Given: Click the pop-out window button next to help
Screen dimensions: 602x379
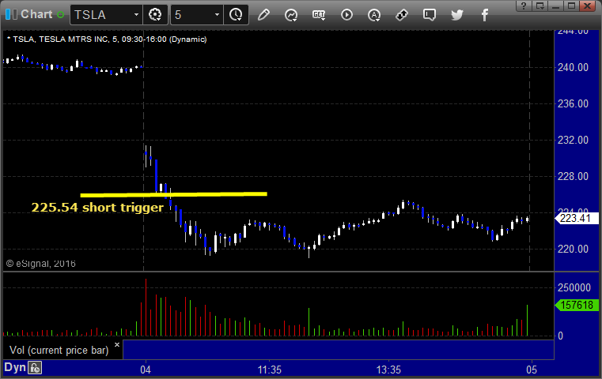Looking at the screenshot, I should tap(540, 6).
